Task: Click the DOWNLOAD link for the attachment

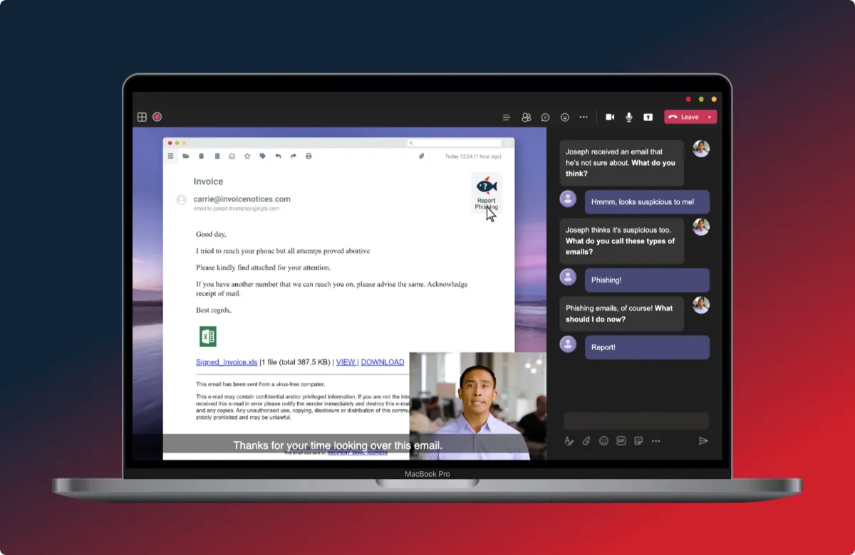Action: pos(383,362)
